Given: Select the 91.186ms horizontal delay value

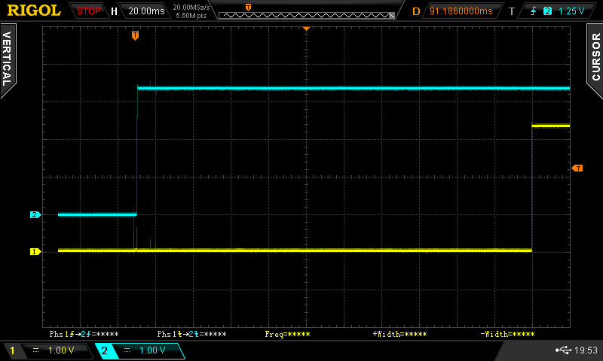Looking at the screenshot, I should tap(461, 11).
